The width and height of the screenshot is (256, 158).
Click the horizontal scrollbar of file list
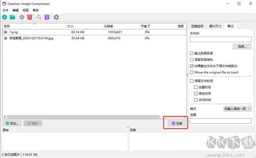point(83,117)
